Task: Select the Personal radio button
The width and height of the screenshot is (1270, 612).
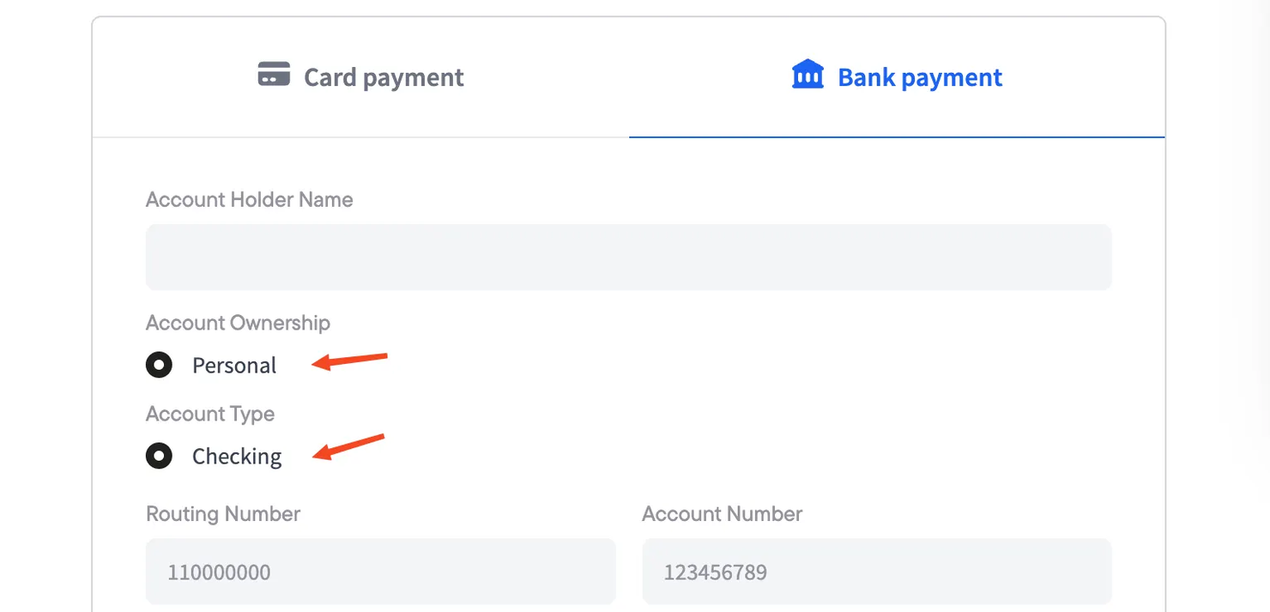Action: pyautogui.click(x=159, y=365)
